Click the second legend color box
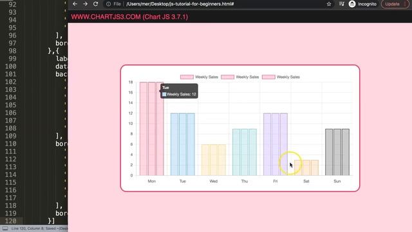The width and height of the screenshot is (412, 232). [227, 77]
